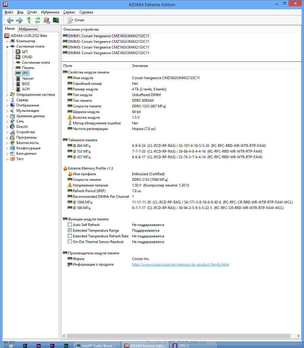Screen dimensions: 304x348
Task: Click the Значение column header
Action: tap(215, 66)
